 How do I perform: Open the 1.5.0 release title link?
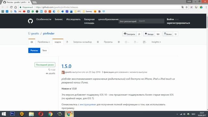tap(66, 66)
